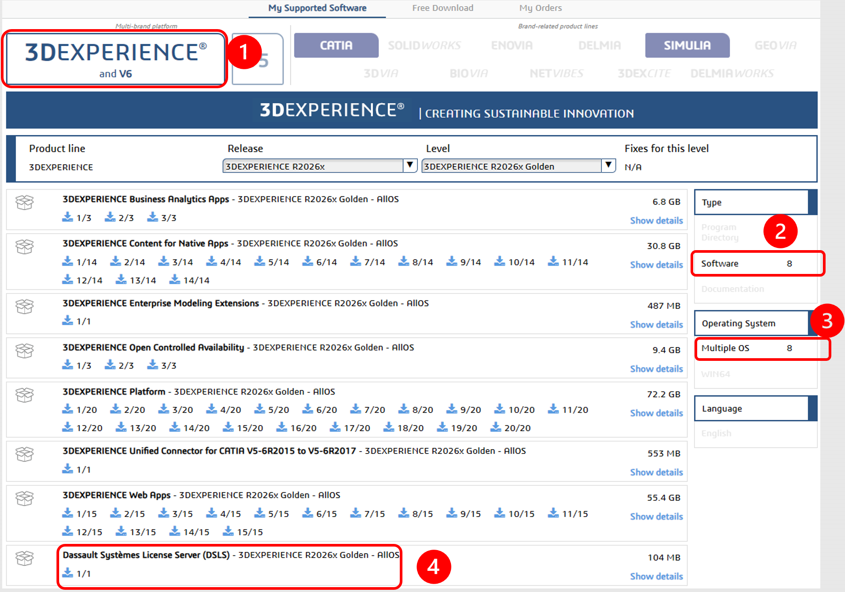Download part 15/15 of 3DEXPERIENCE Web Apps

pos(243,532)
